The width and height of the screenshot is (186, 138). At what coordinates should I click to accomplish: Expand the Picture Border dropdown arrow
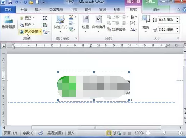point(76,17)
